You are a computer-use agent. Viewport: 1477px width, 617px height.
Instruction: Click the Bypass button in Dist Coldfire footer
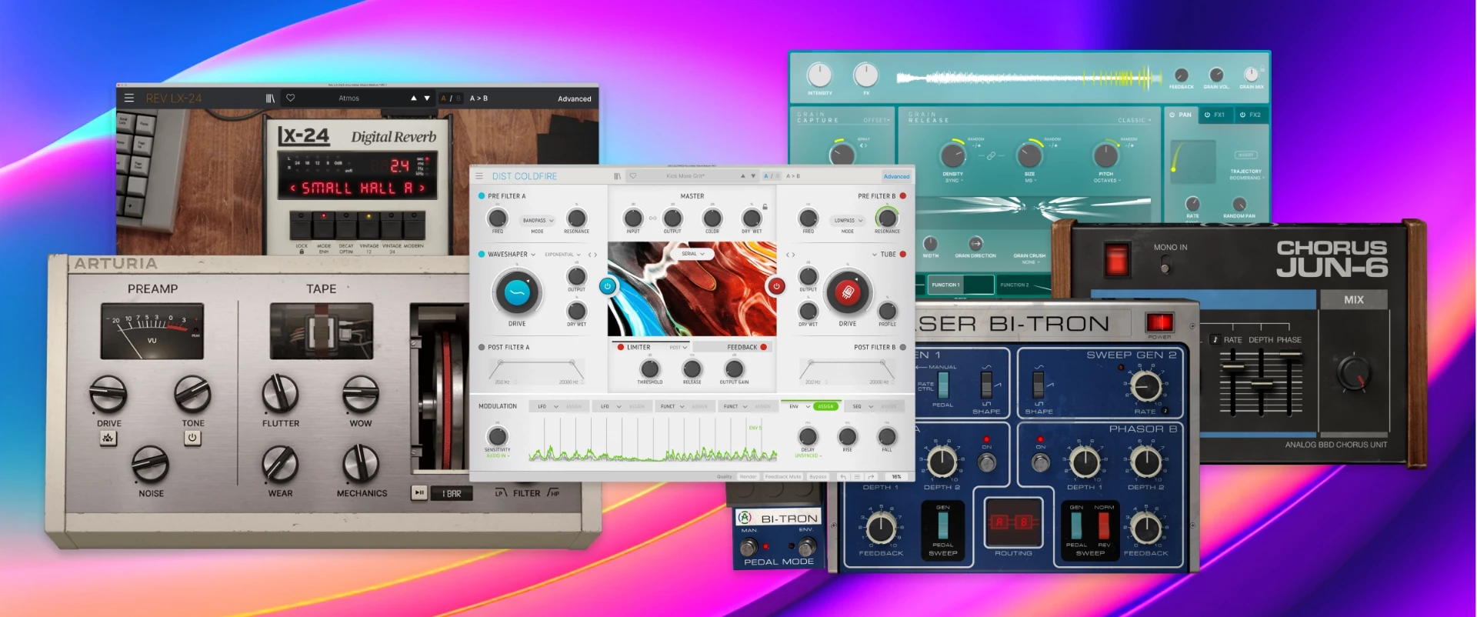(818, 477)
